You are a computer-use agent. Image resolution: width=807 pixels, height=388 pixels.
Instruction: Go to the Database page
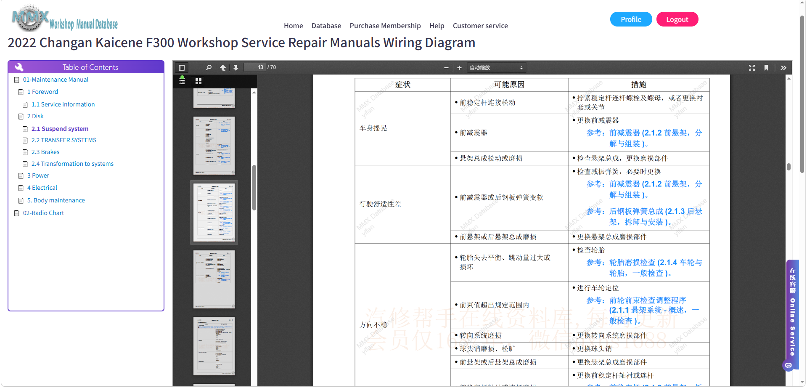point(326,26)
